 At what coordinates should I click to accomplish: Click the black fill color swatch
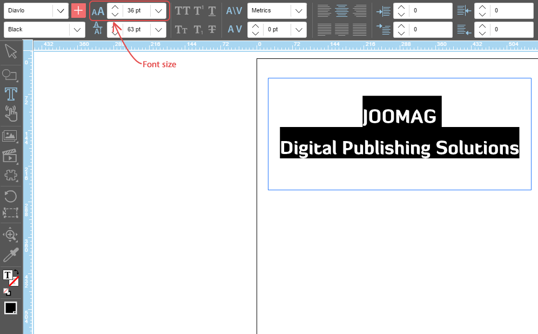click(x=11, y=308)
